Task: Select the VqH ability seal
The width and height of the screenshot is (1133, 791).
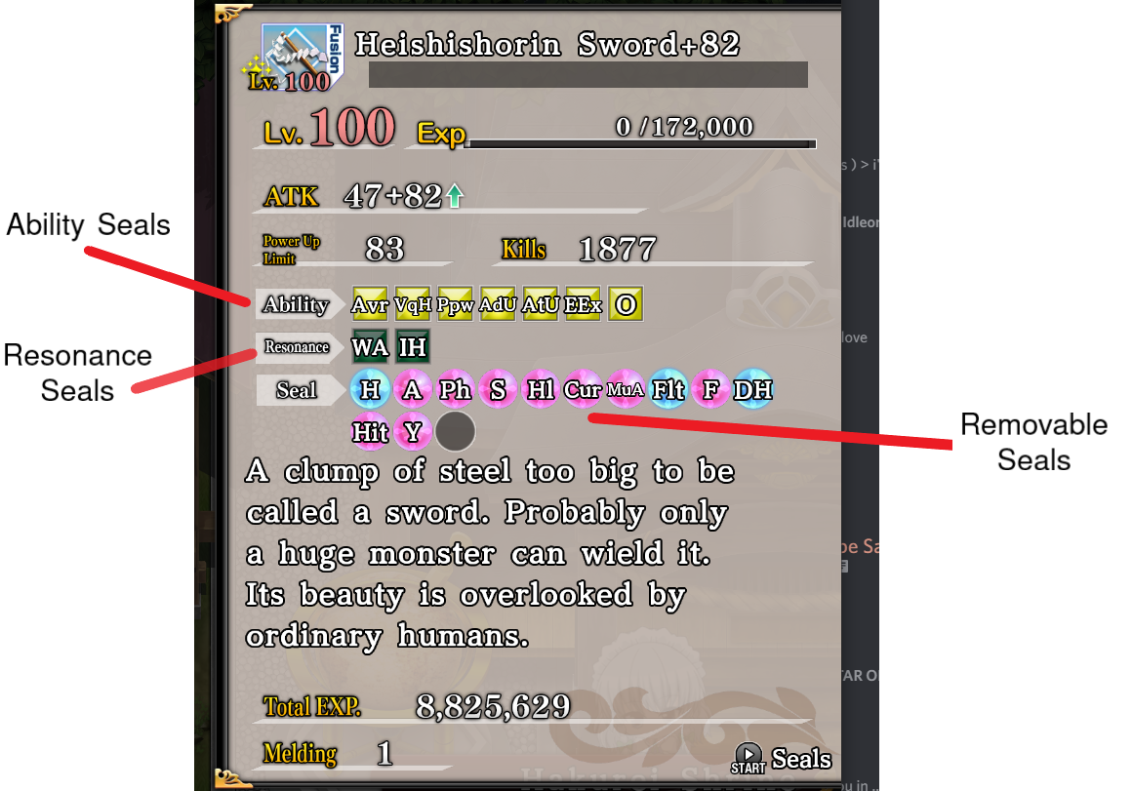Action: [413, 304]
